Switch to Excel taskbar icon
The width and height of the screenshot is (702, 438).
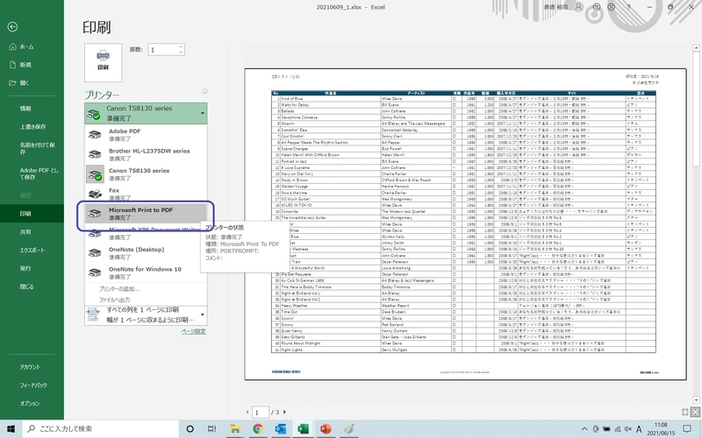point(303,428)
